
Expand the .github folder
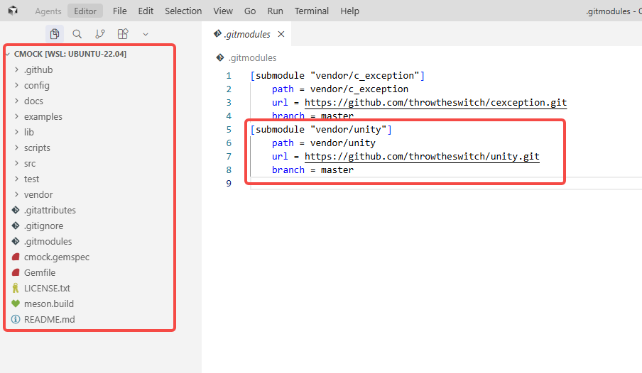(38, 69)
